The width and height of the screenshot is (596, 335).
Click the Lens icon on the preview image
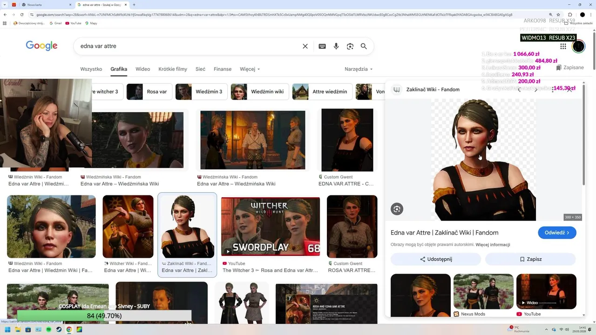tap(397, 209)
